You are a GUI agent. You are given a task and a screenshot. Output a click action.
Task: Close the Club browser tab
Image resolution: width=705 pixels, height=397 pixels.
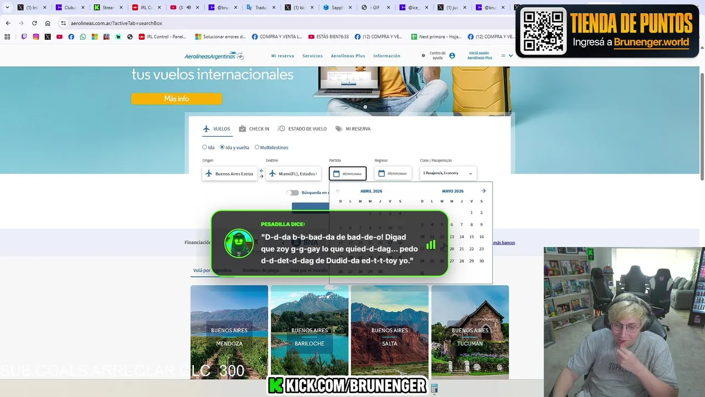point(82,8)
